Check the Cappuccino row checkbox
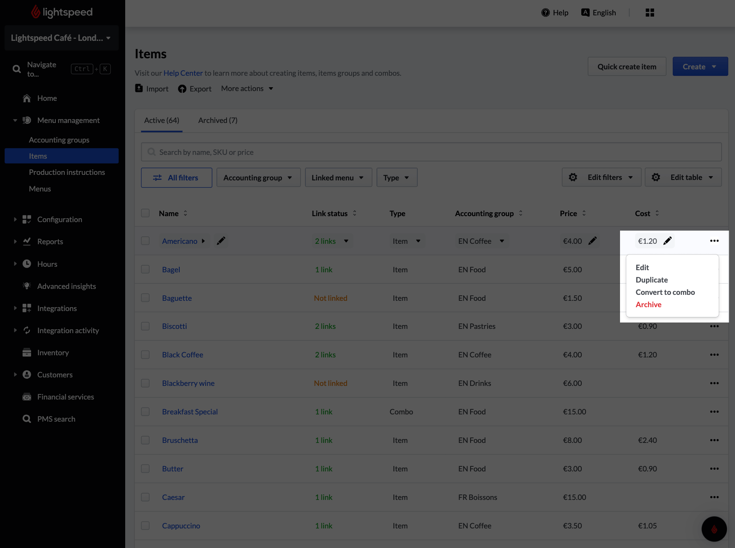 [145, 525]
